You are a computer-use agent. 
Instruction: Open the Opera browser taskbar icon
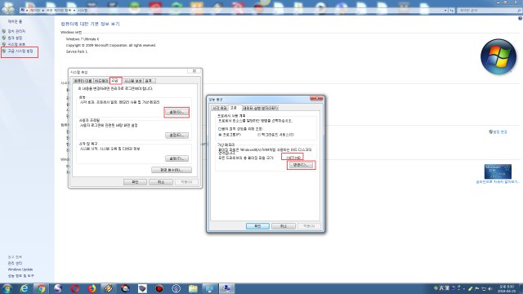(x=75, y=288)
